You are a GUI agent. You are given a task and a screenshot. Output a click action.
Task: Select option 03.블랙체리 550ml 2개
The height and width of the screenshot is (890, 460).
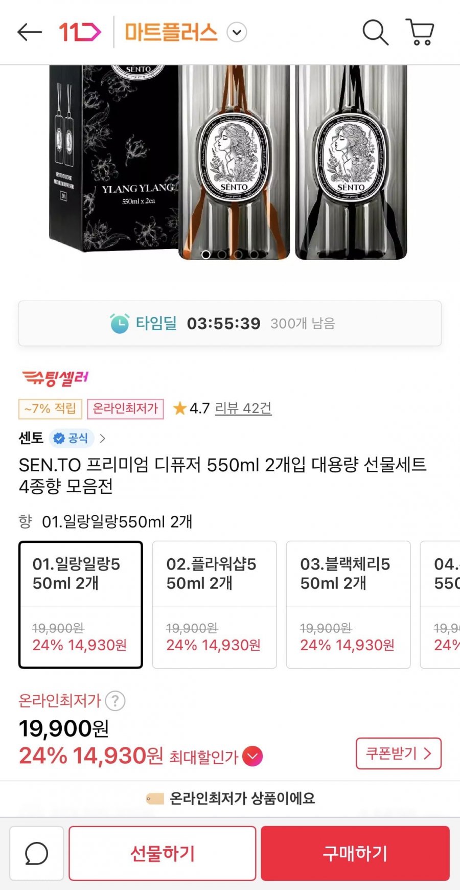coord(348,604)
